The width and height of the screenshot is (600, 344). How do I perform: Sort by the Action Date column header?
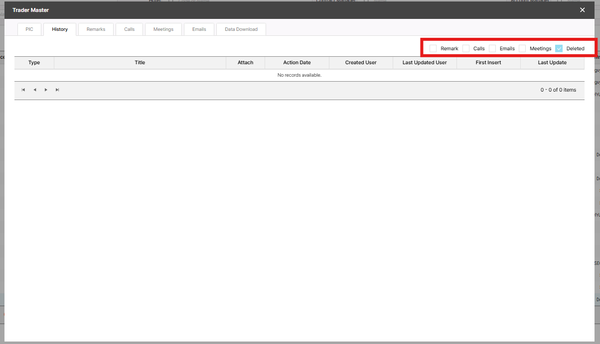click(x=297, y=63)
